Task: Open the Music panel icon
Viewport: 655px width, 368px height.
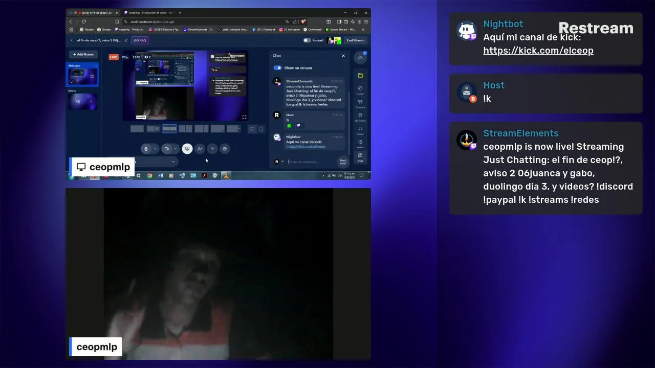Action: tap(360, 130)
